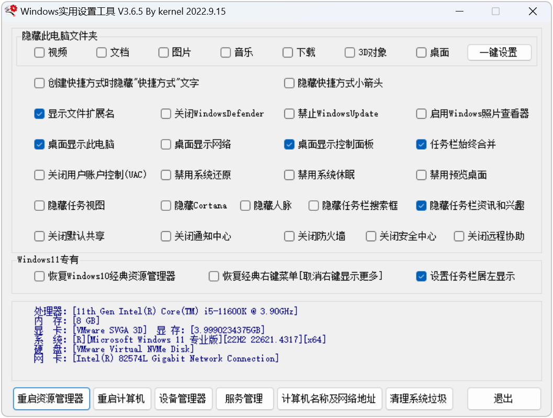The image size is (553, 418).
Task: Enable 恢复Windows10经典资源管理器
Action: [39, 276]
